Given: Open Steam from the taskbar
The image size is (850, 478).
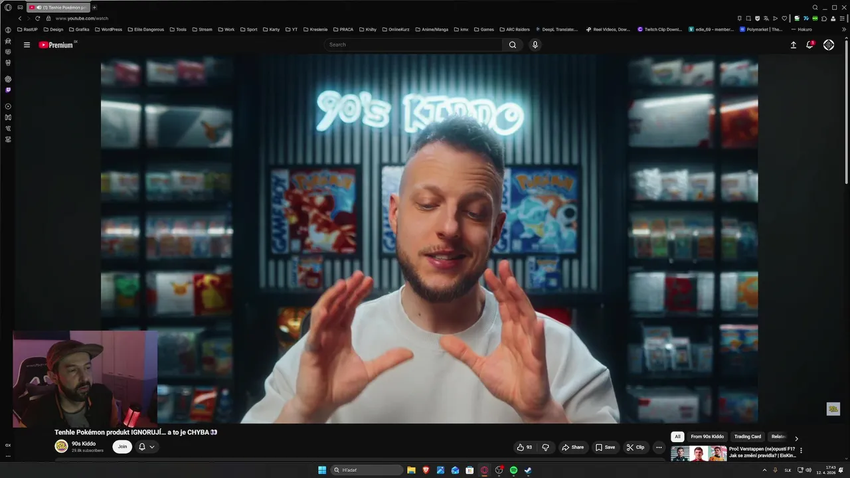Looking at the screenshot, I should 528,470.
